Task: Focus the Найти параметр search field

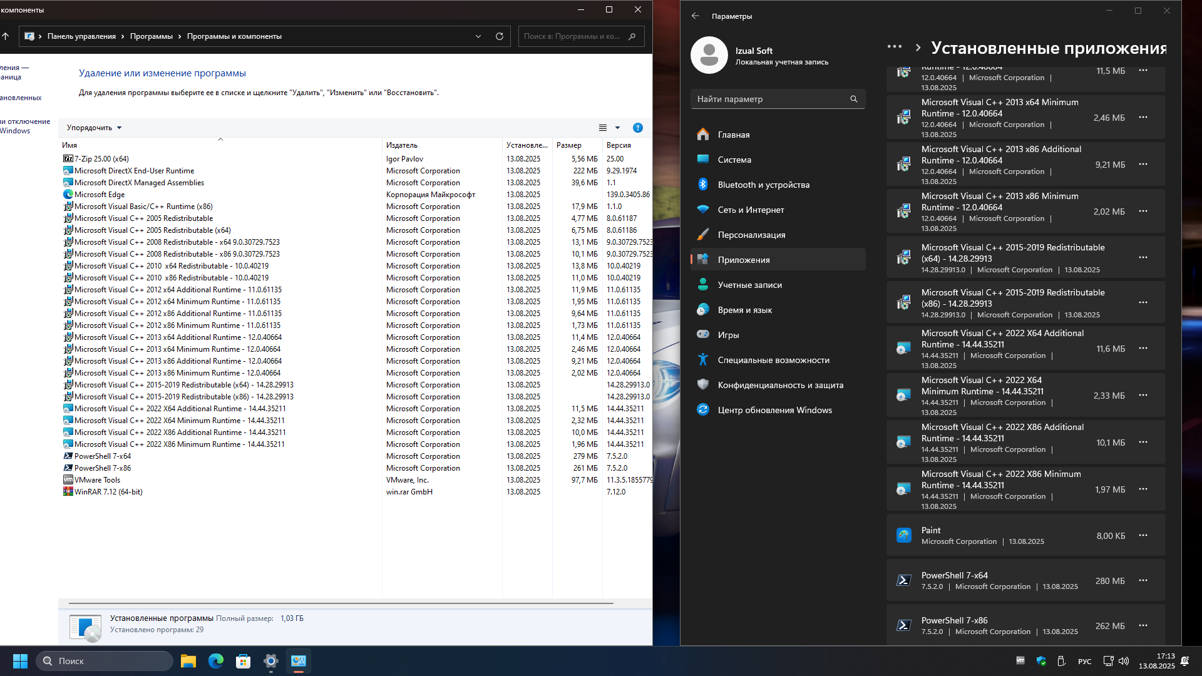Action: point(778,99)
